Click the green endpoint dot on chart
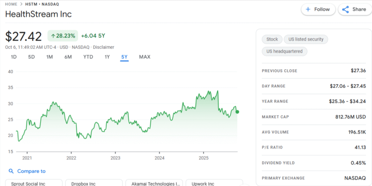Screen dimensions: 372x186 [x=237, y=112]
